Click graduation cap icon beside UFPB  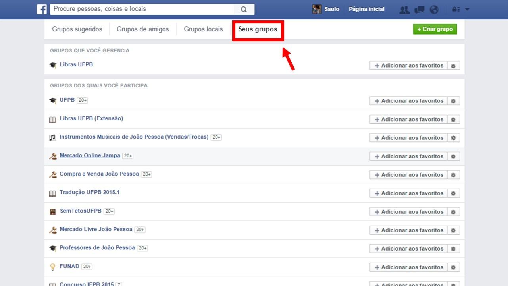point(52,100)
